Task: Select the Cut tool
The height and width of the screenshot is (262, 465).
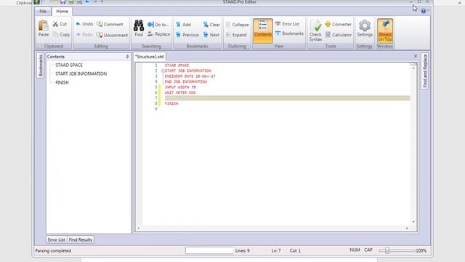Action: 60,24
